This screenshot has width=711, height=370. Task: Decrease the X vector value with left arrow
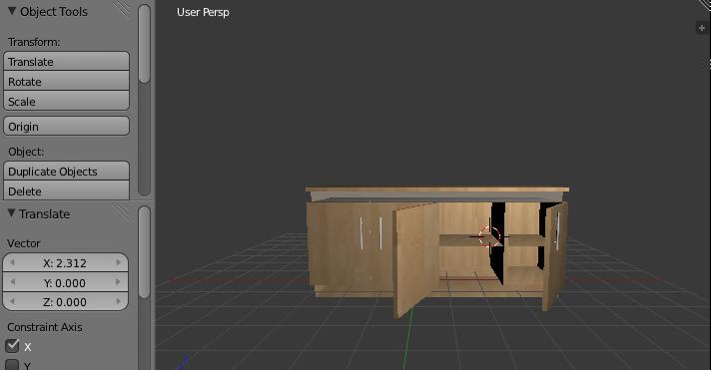point(12,262)
